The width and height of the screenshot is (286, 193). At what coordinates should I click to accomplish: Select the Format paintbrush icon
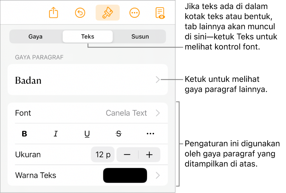107,12
